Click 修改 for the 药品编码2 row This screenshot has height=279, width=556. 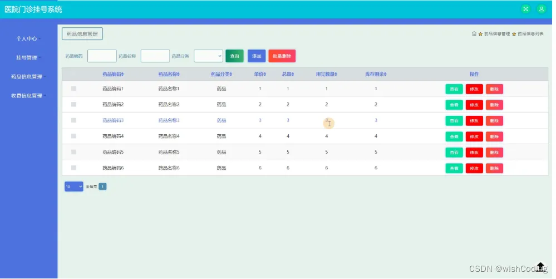pos(474,105)
